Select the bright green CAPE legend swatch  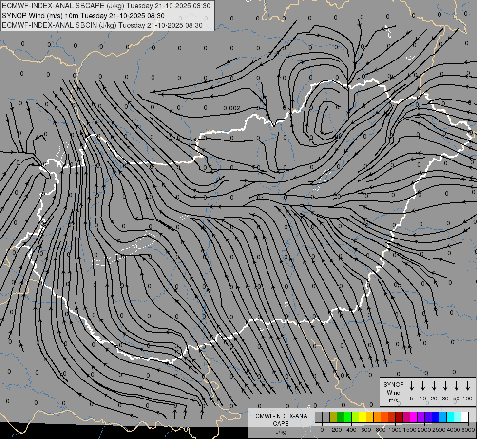point(348,417)
